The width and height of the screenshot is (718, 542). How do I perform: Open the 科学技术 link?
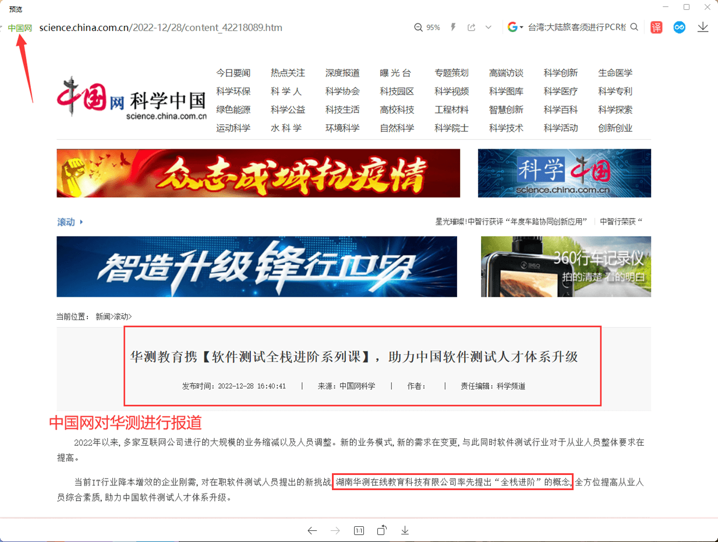[x=506, y=128]
